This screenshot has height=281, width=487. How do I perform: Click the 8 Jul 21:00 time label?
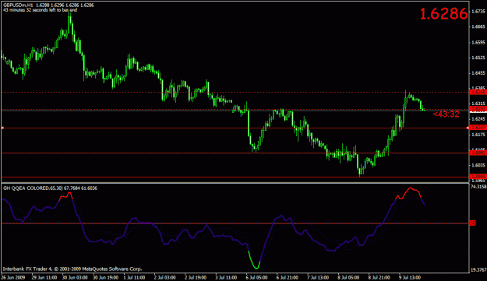(x=379, y=277)
